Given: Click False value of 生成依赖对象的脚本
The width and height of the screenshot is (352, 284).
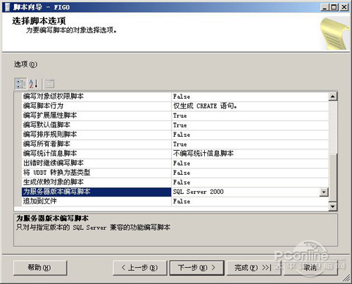Looking at the screenshot, I should point(182,183).
